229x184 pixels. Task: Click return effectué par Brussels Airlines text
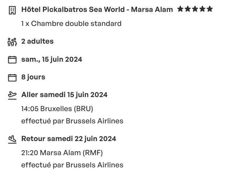72,165
